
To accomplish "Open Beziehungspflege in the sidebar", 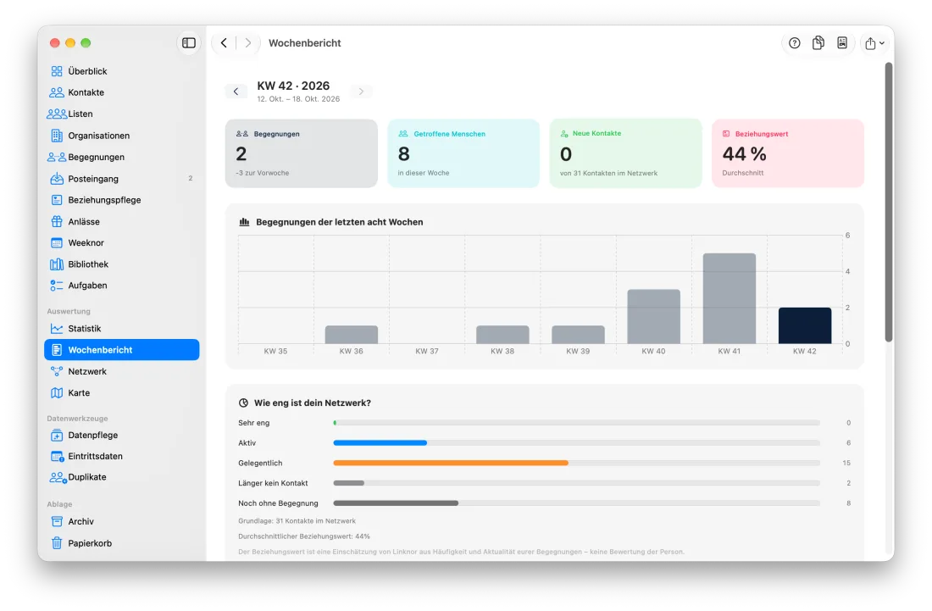I will 122,200.
